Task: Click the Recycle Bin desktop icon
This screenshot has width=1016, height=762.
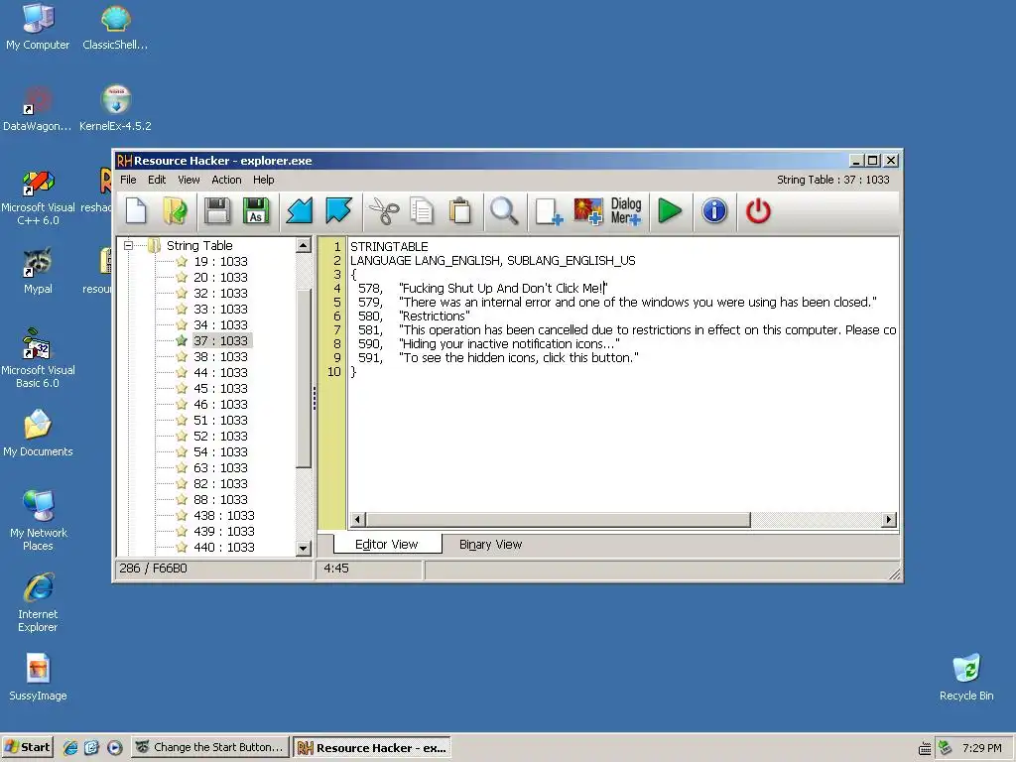Action: [x=966, y=677]
